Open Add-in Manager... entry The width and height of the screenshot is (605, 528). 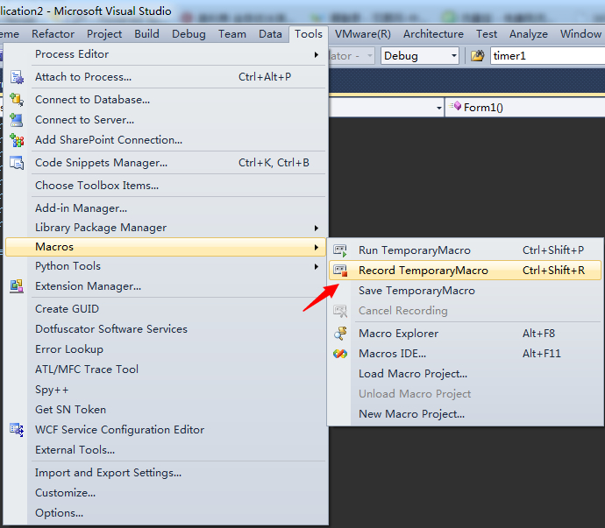[165, 208]
